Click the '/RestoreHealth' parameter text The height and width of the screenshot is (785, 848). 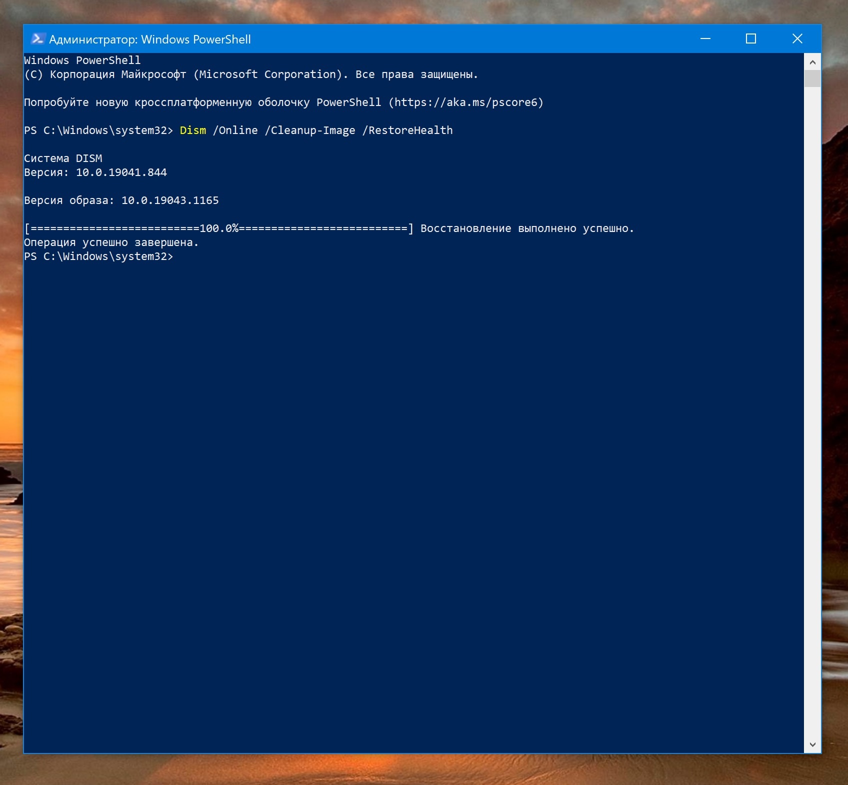tap(407, 130)
